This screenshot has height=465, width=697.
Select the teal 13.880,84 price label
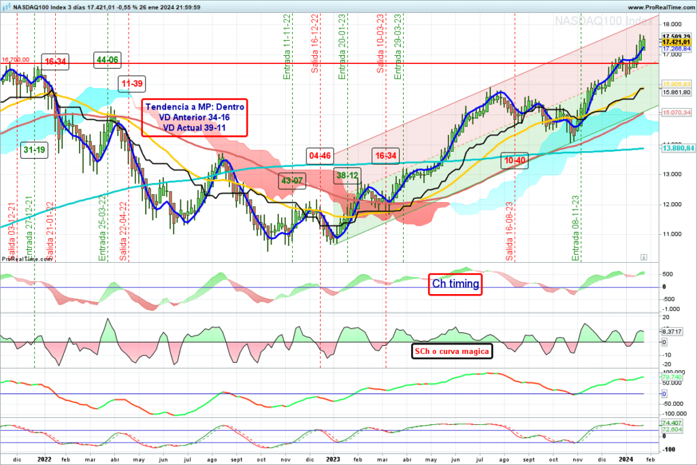(678, 148)
